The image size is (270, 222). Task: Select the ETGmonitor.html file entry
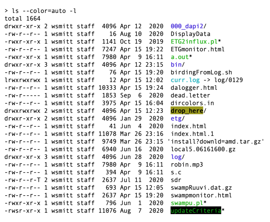(x=197, y=49)
